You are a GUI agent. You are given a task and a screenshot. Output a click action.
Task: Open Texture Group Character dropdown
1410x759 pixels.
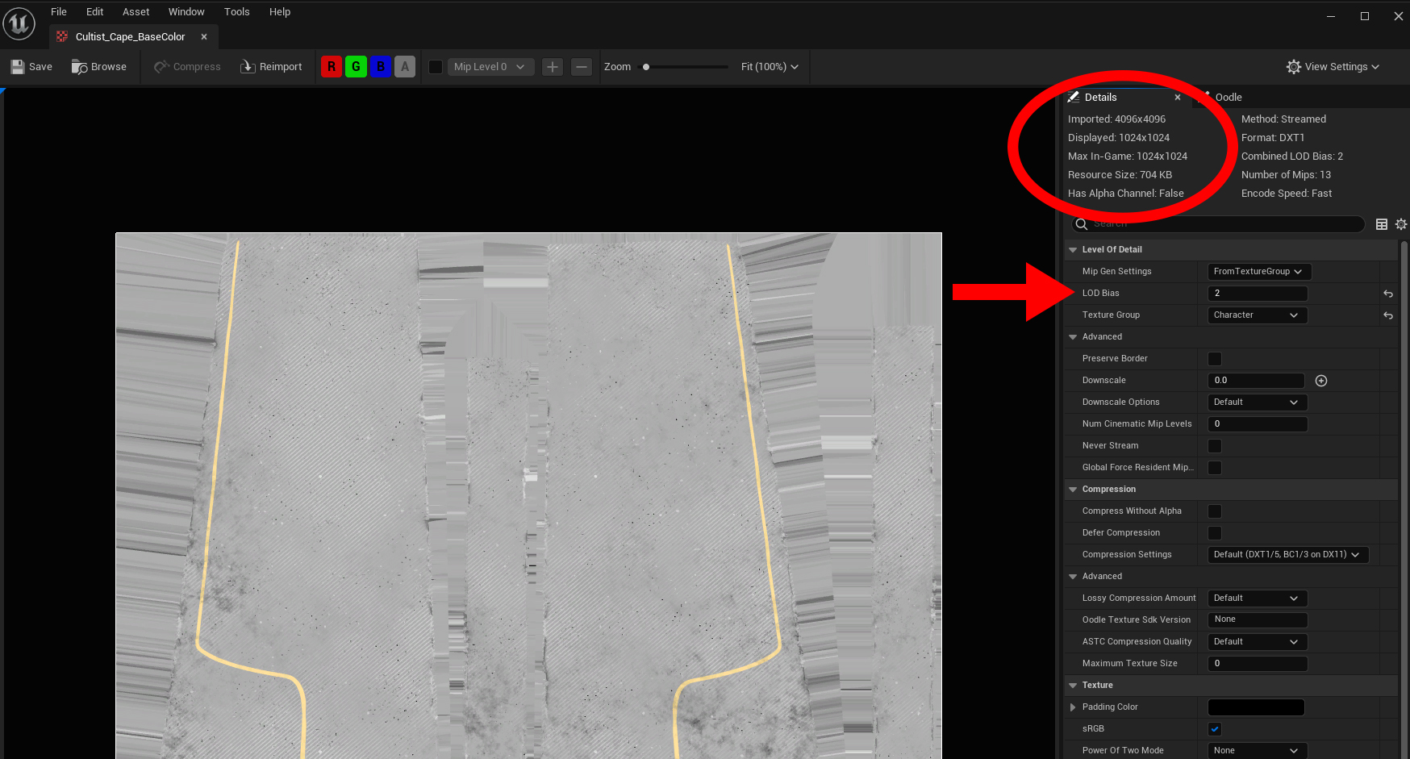1258,315
